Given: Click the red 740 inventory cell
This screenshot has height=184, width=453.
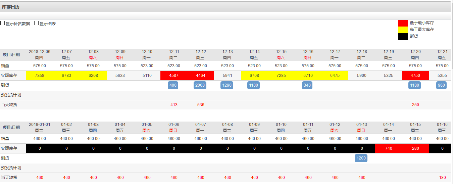Looking at the screenshot, I should coord(389,148).
